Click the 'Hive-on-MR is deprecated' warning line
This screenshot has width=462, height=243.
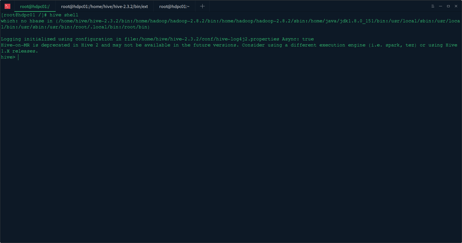pyautogui.click(x=229, y=45)
